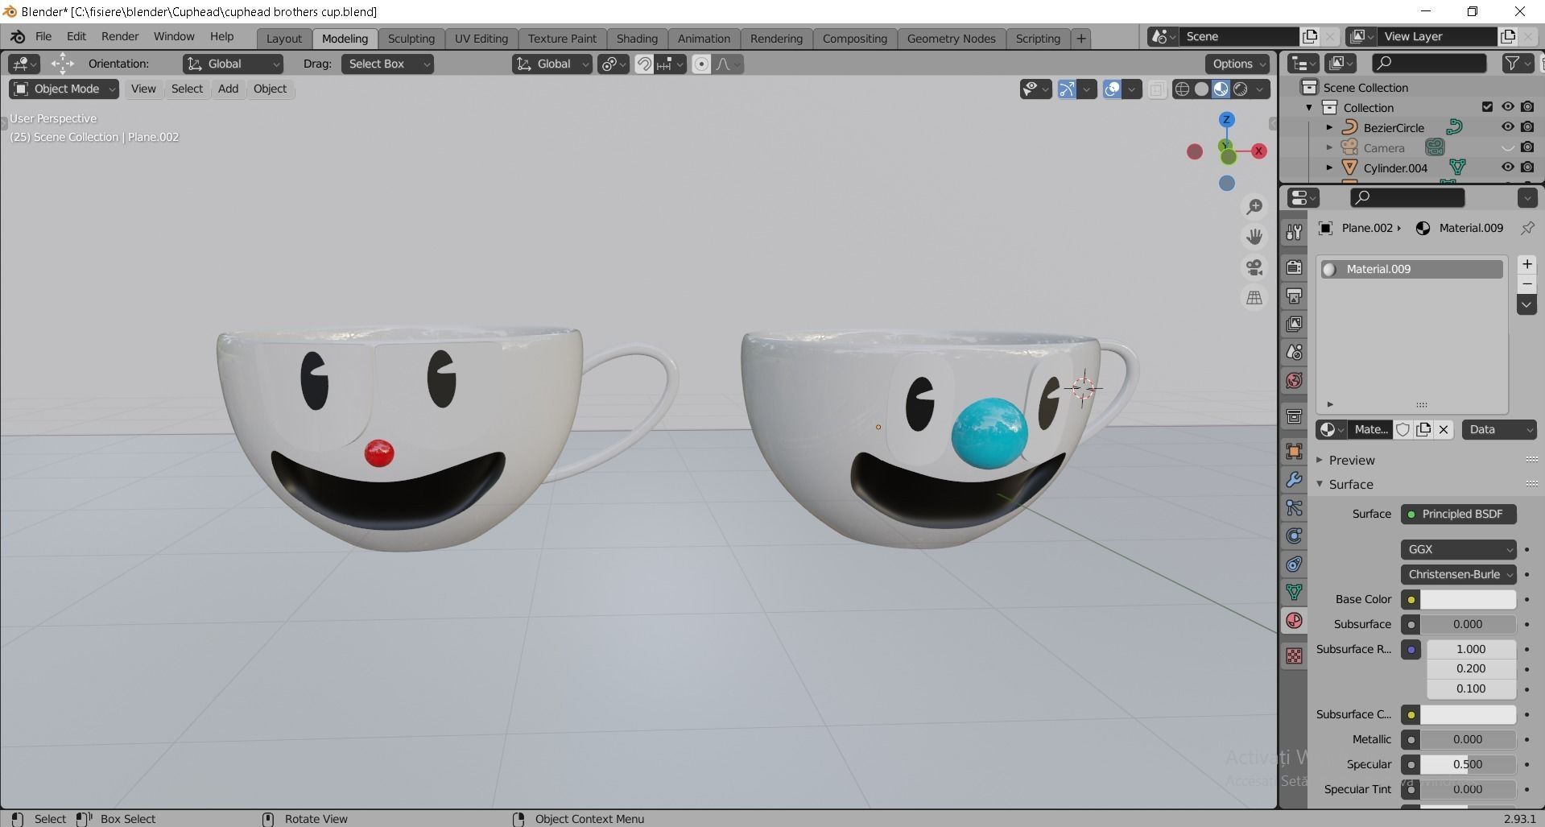Viewport: 1545px width, 827px height.
Task: Select Material Preview shading mode
Action: (1221, 89)
